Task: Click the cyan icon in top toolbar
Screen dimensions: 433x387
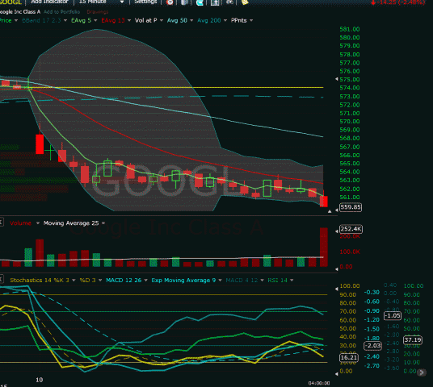Action: [200, 2]
